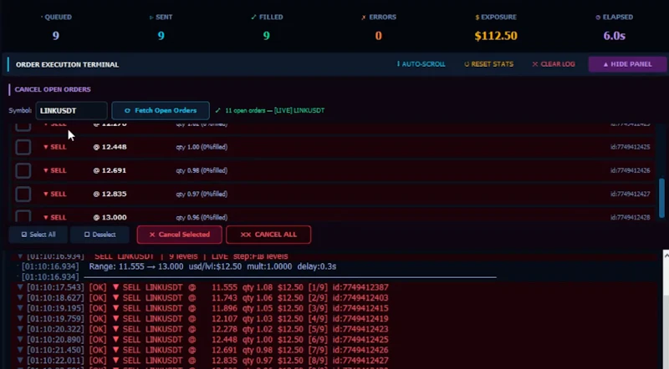
Task: Collapse log entry at 01:10:18.627
Action: coord(19,298)
